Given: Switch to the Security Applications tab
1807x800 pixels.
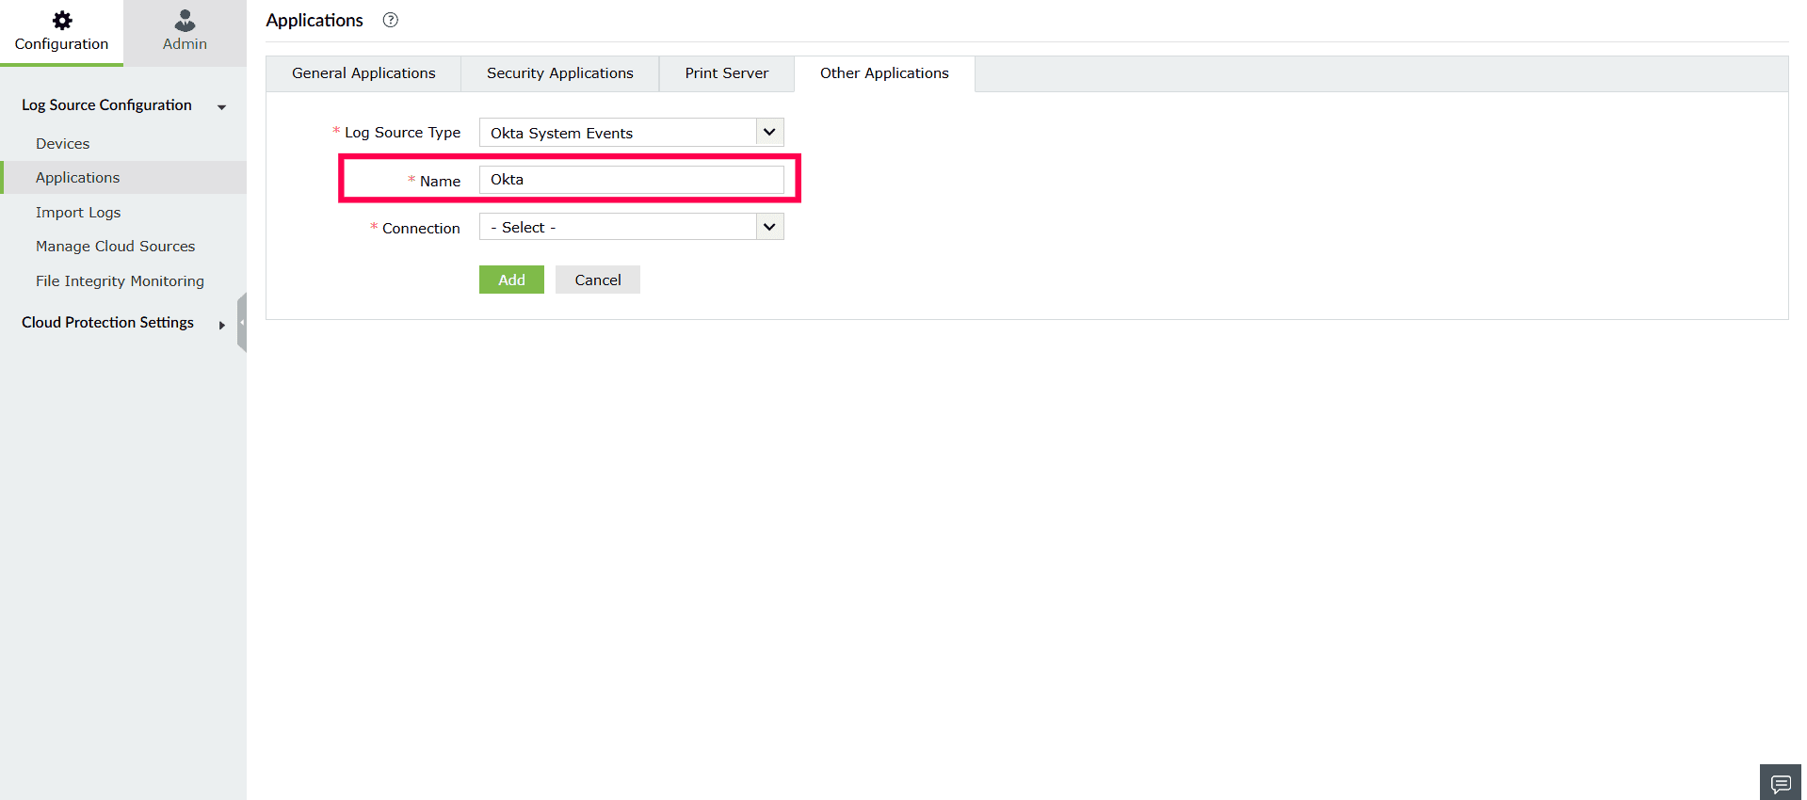Looking at the screenshot, I should coord(560,73).
